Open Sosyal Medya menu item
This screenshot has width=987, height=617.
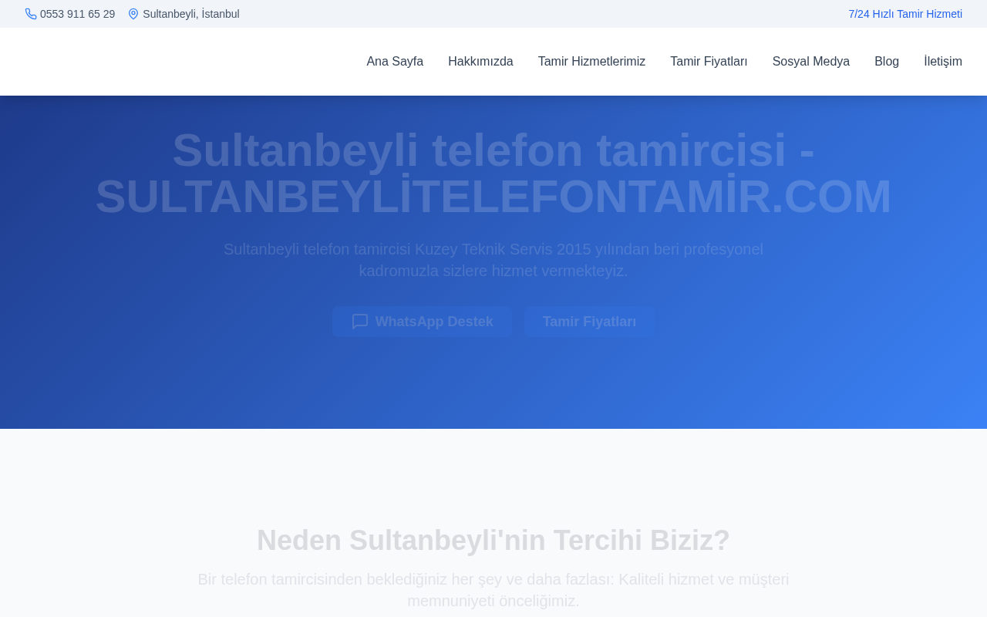[x=811, y=62]
